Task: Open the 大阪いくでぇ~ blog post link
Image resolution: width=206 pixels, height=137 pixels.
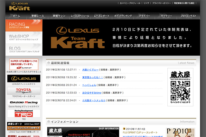Action: pyautogui.click(x=90, y=69)
